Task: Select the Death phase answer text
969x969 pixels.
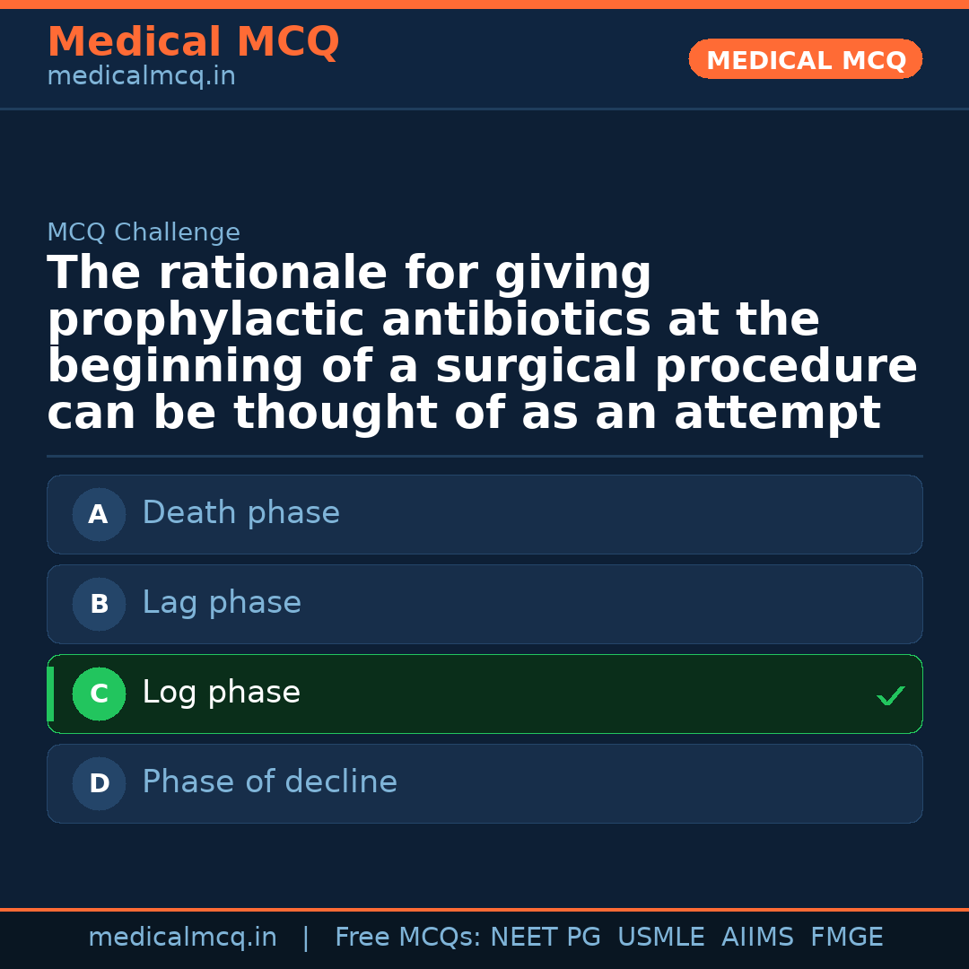Action: click(240, 513)
